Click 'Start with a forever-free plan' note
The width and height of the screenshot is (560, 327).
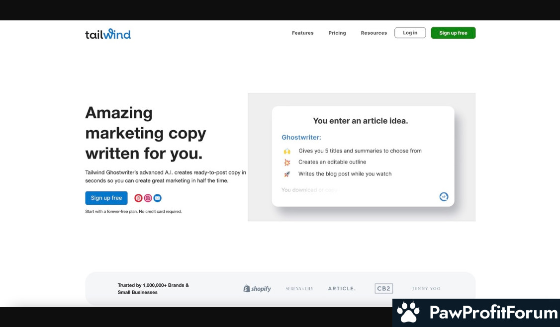[134, 211]
